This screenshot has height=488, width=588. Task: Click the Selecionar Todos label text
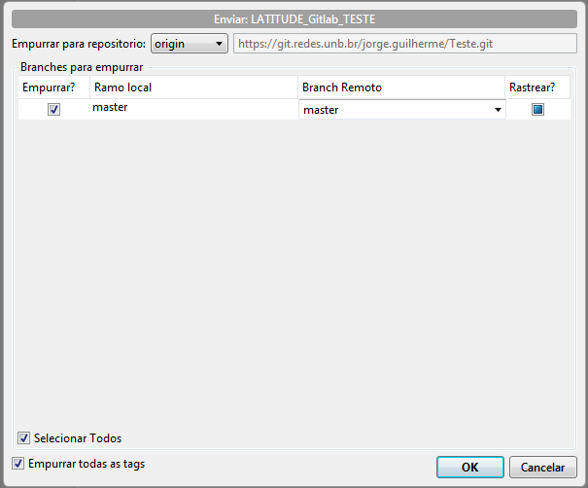(x=78, y=438)
